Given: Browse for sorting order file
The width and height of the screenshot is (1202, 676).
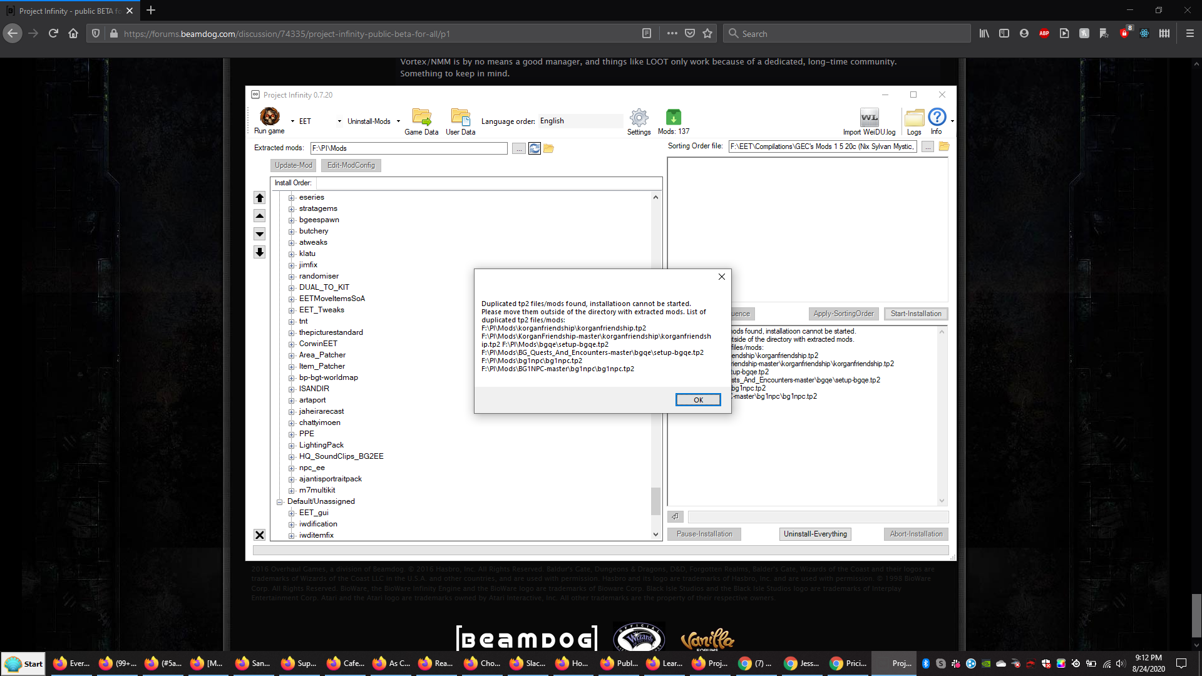Looking at the screenshot, I should [928, 146].
